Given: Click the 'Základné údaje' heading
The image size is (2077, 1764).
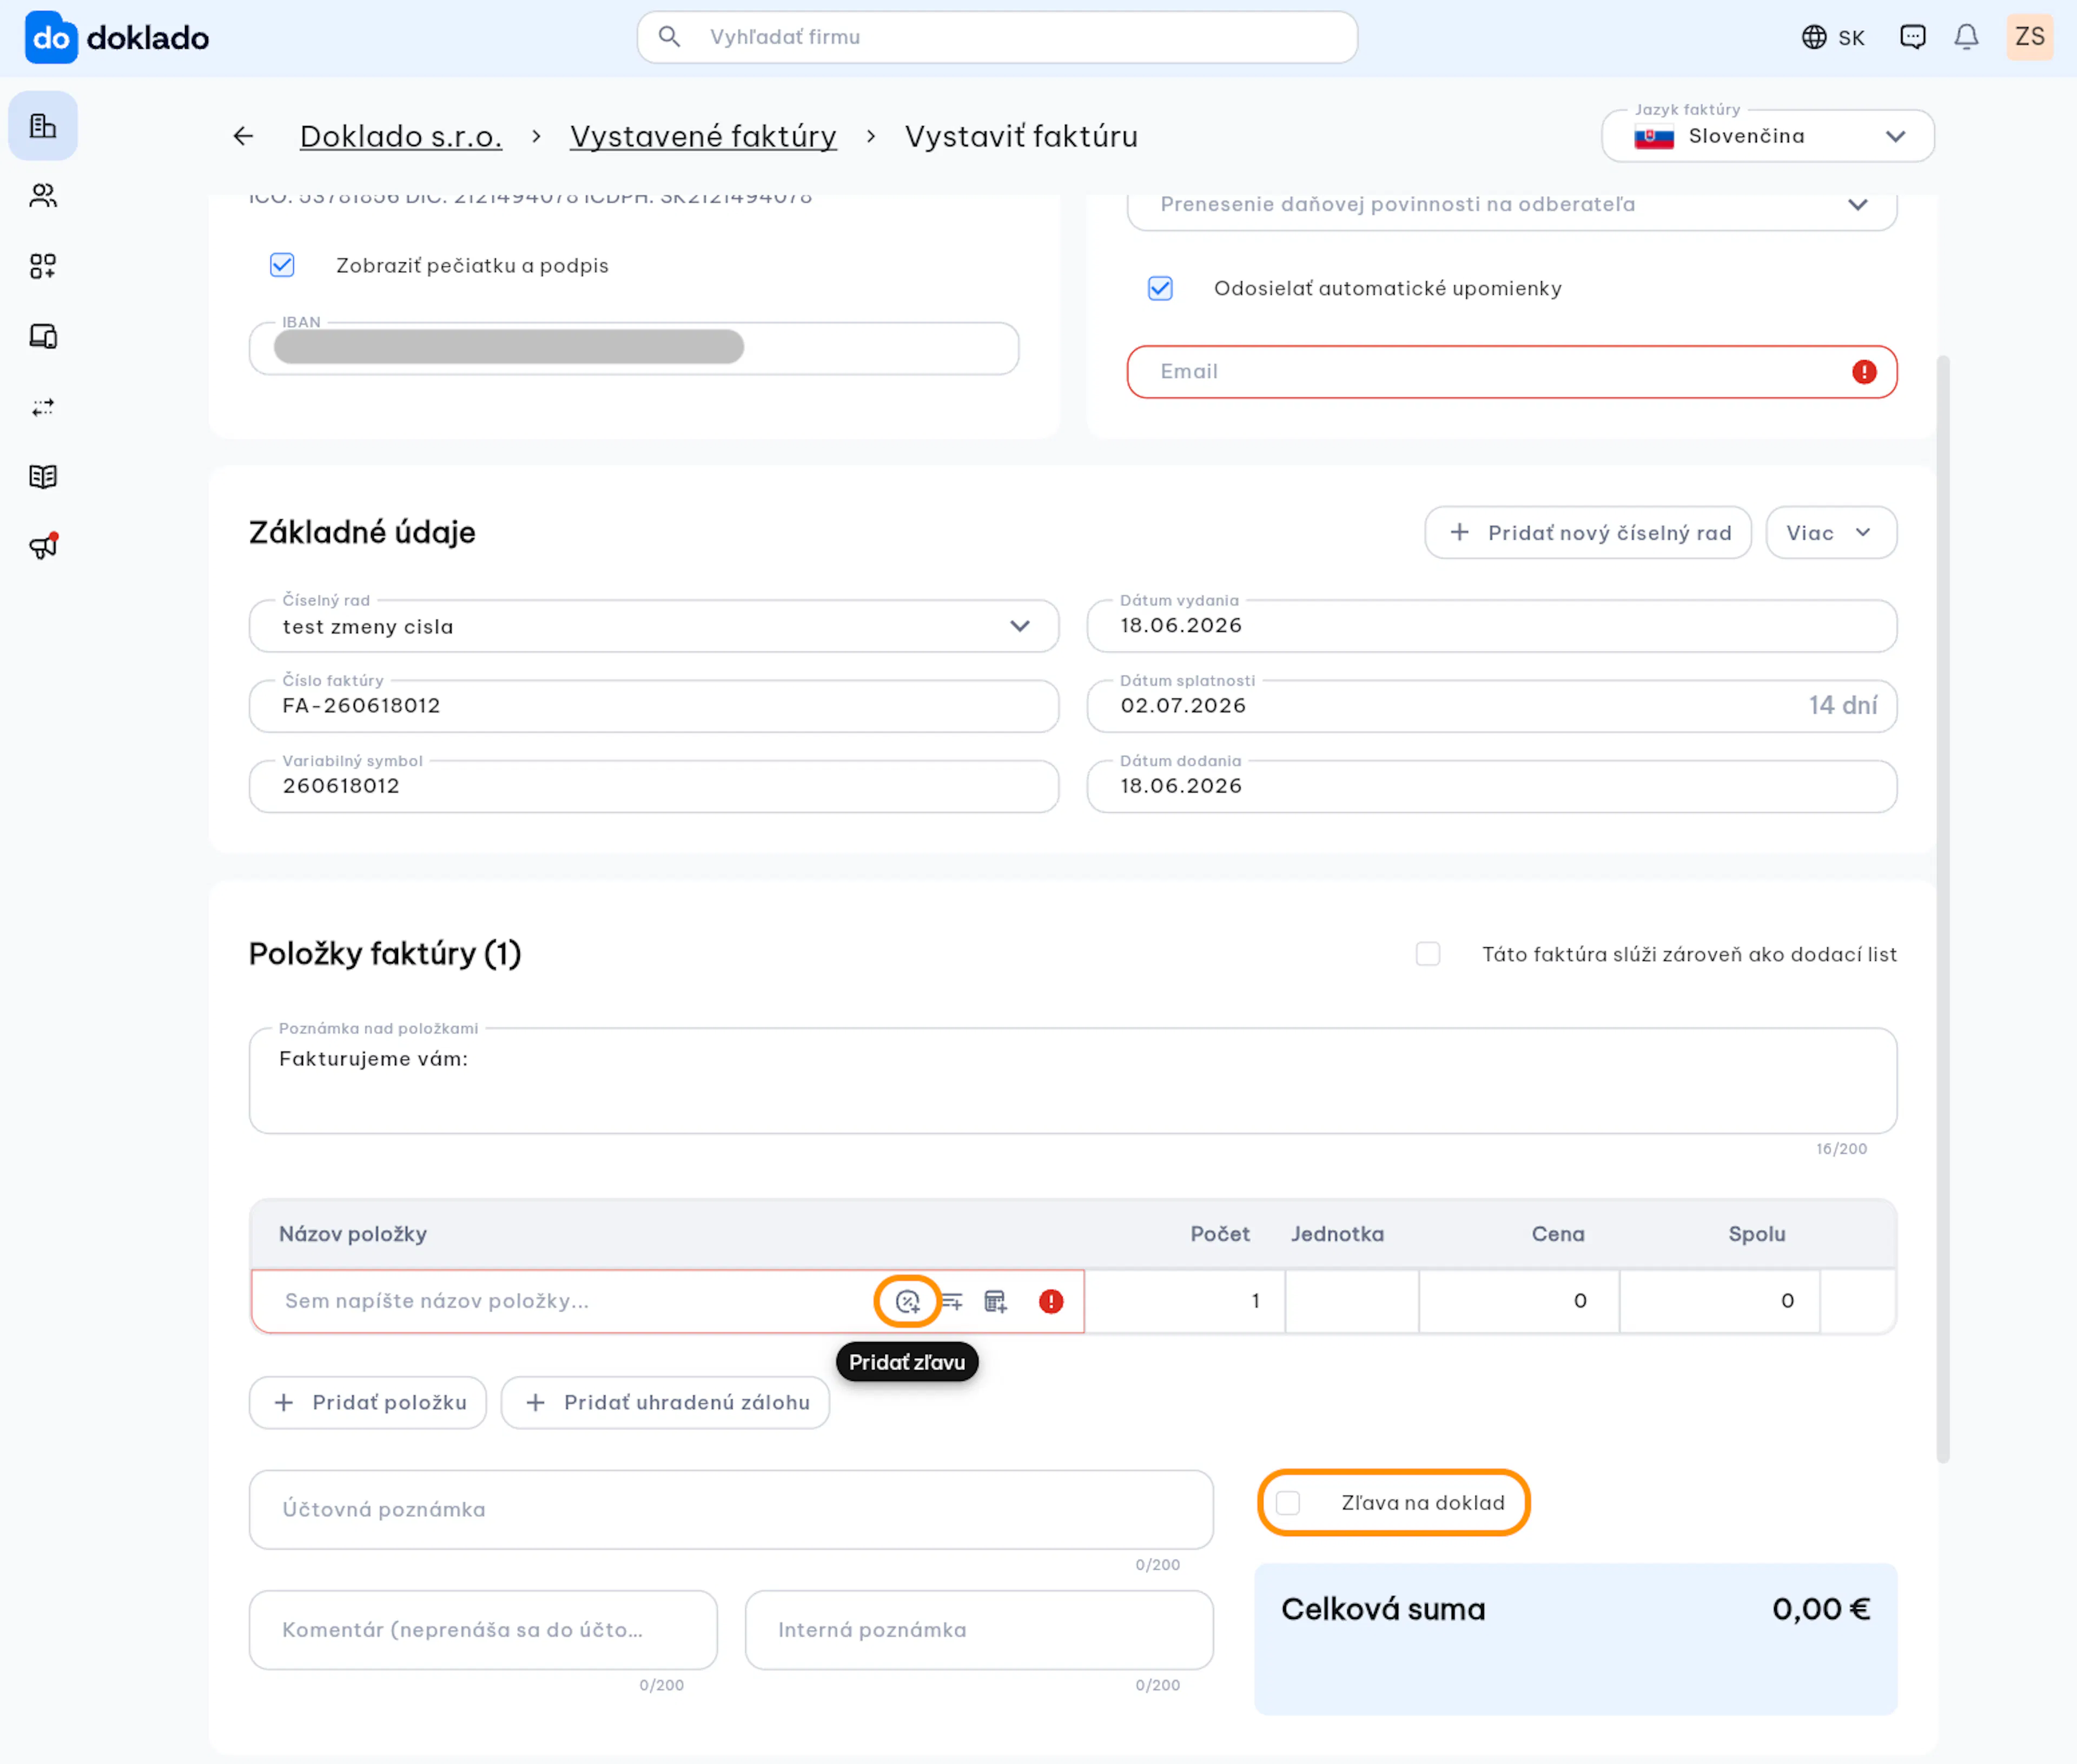Looking at the screenshot, I should pos(362,532).
